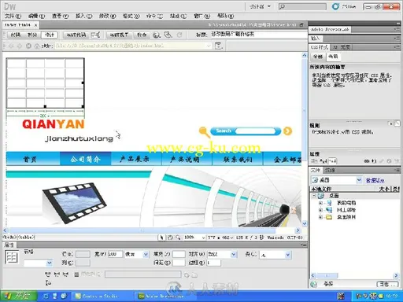Open the workspace switcher 设计器 dropdown
The image size is (403, 302).
point(260,6)
